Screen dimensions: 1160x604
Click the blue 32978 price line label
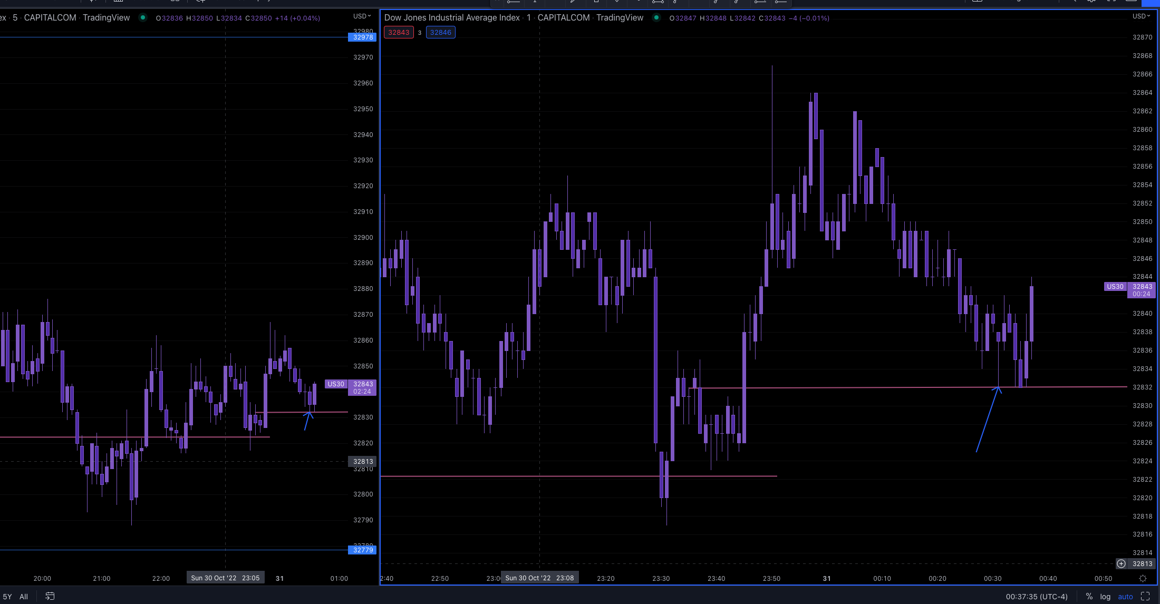coord(363,37)
